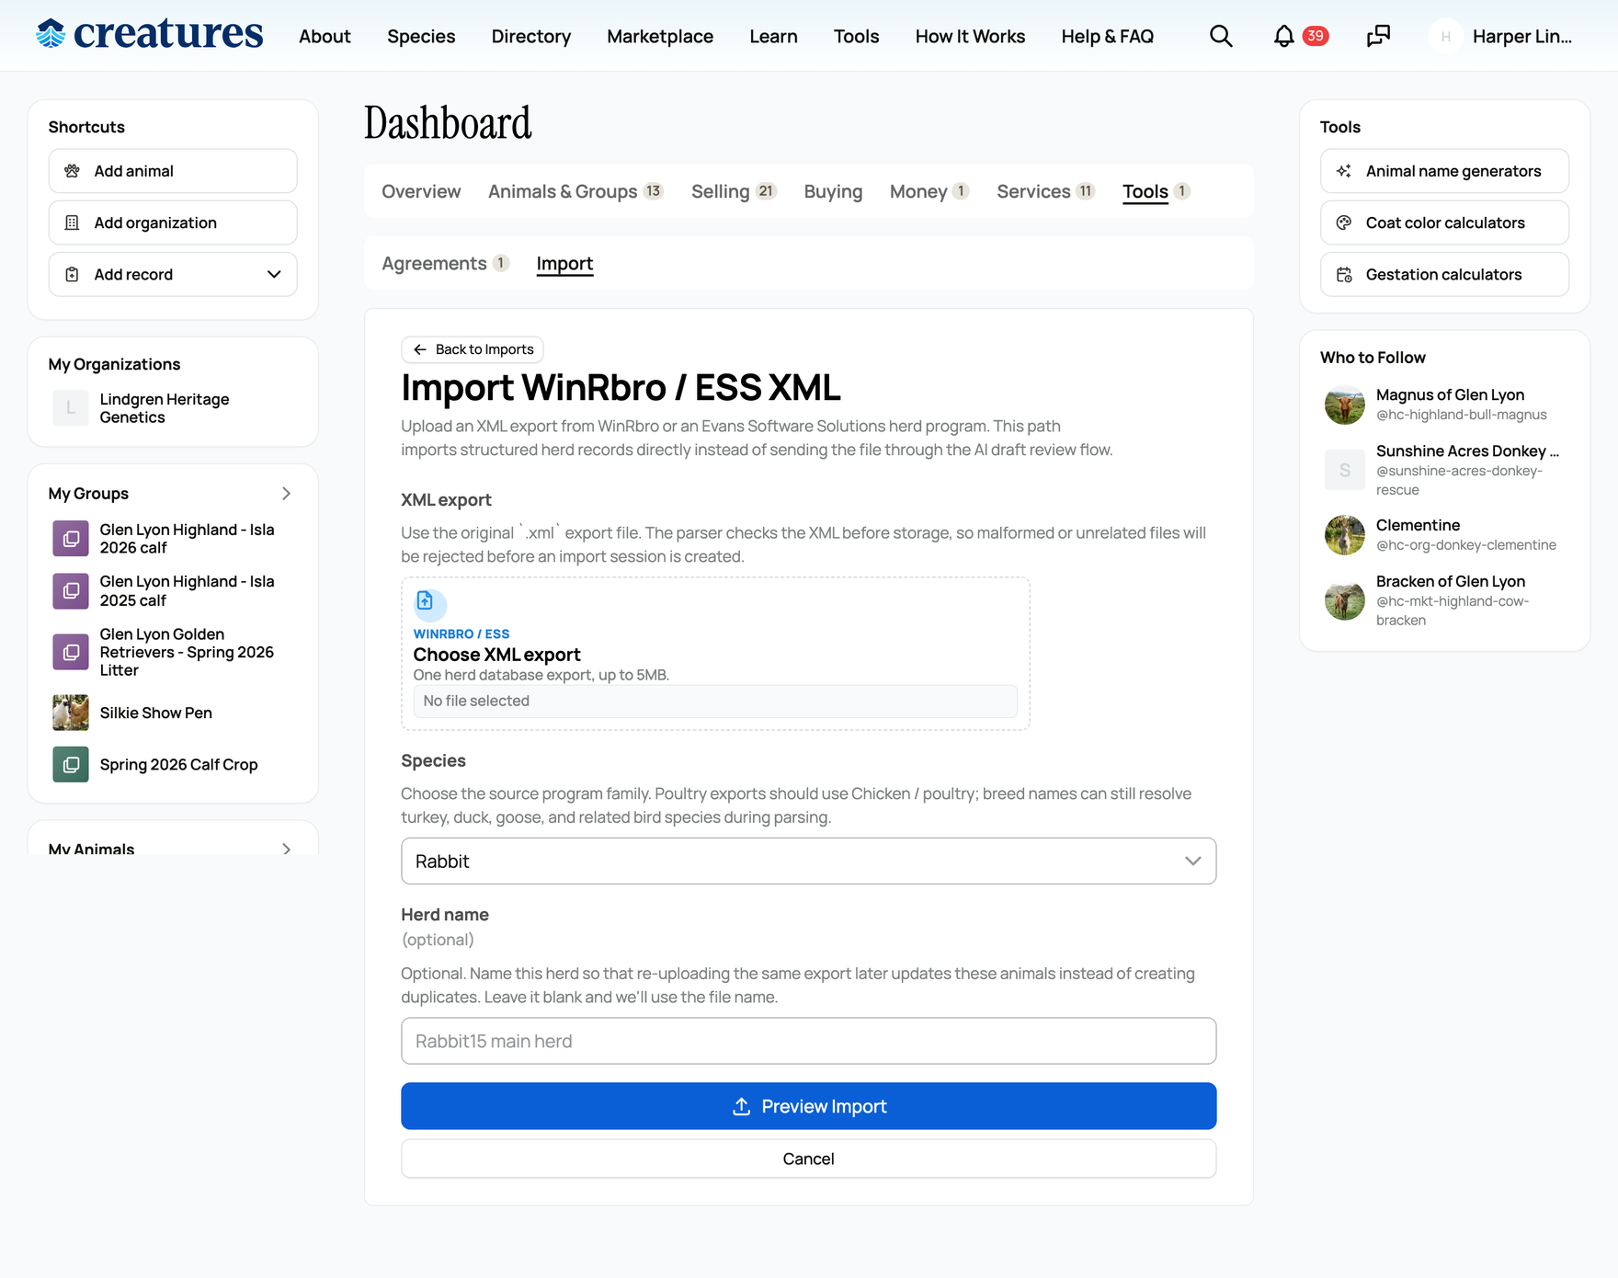Click Bracken of Glen Lyon avatar
This screenshot has height=1278, width=1618.
click(1344, 600)
